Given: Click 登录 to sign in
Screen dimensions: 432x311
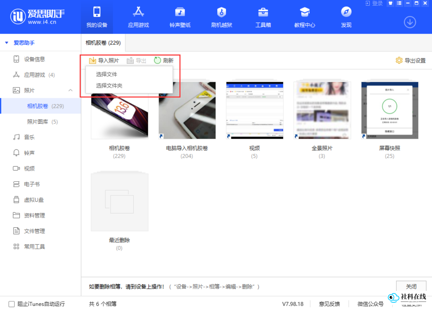Looking at the screenshot, I should coord(374,3).
